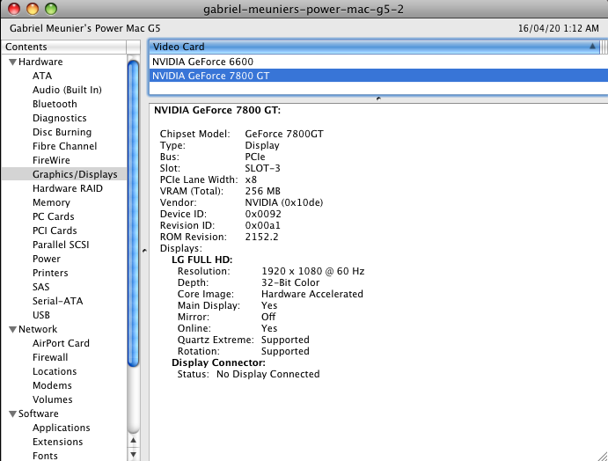Click the Contents column header
608x461 pixels.
63,47
